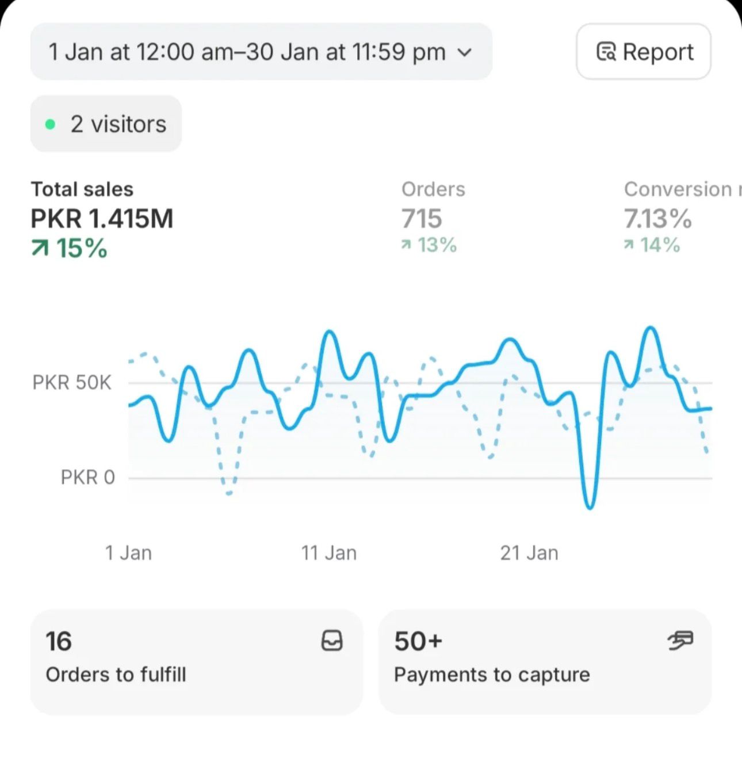Open the 16 Orders to fulfill card
The image size is (742, 781).
click(x=197, y=662)
